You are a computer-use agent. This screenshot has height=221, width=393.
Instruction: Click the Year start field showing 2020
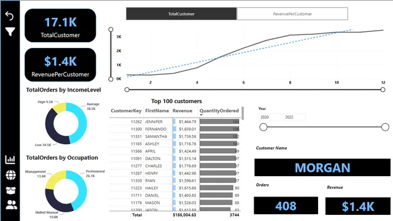270,117
